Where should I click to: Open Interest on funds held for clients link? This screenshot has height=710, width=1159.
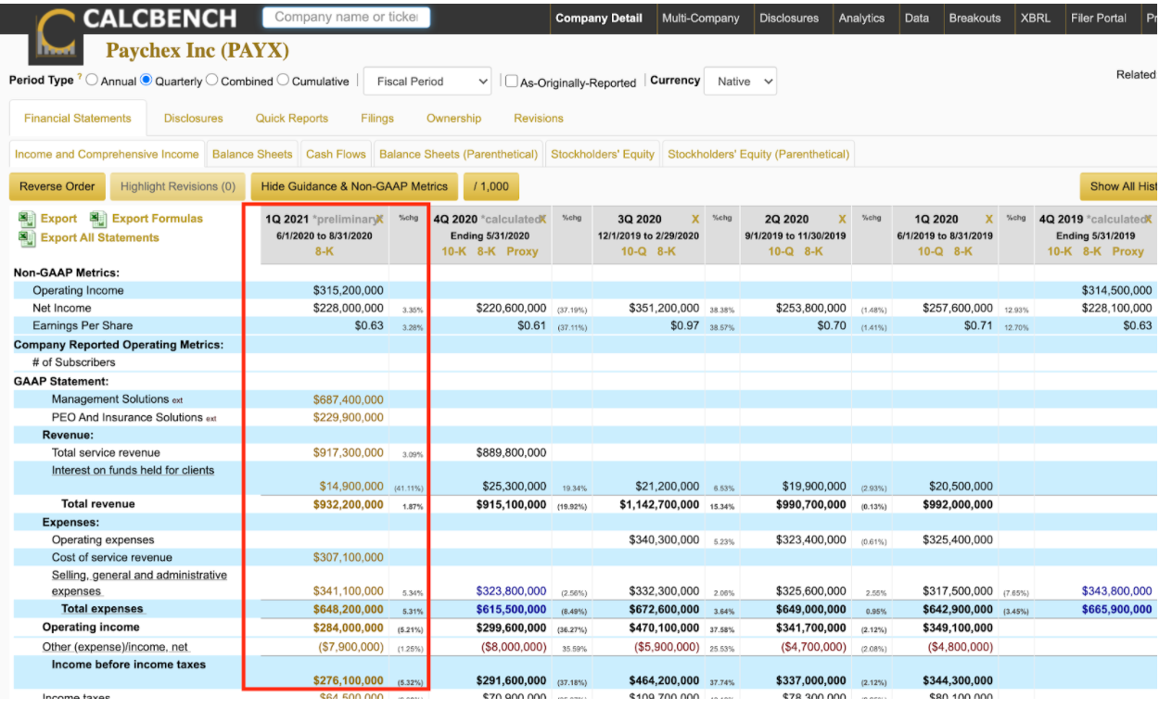tap(133, 470)
